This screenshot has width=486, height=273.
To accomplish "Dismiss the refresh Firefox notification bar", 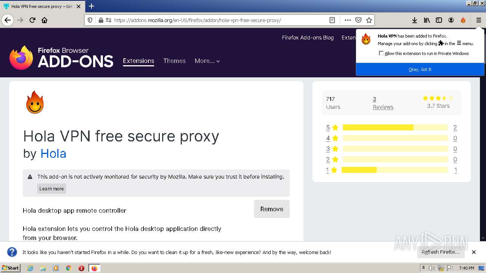I will click(474, 252).
